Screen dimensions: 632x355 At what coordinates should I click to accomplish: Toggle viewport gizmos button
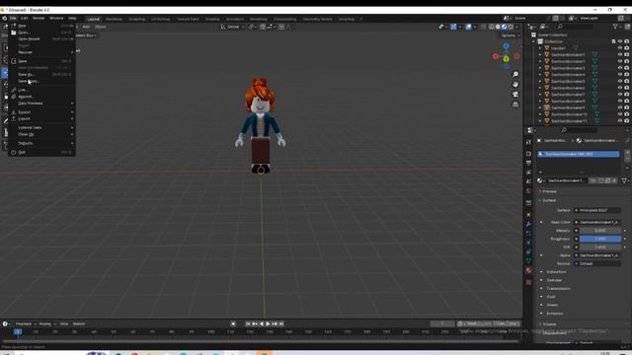(x=453, y=27)
